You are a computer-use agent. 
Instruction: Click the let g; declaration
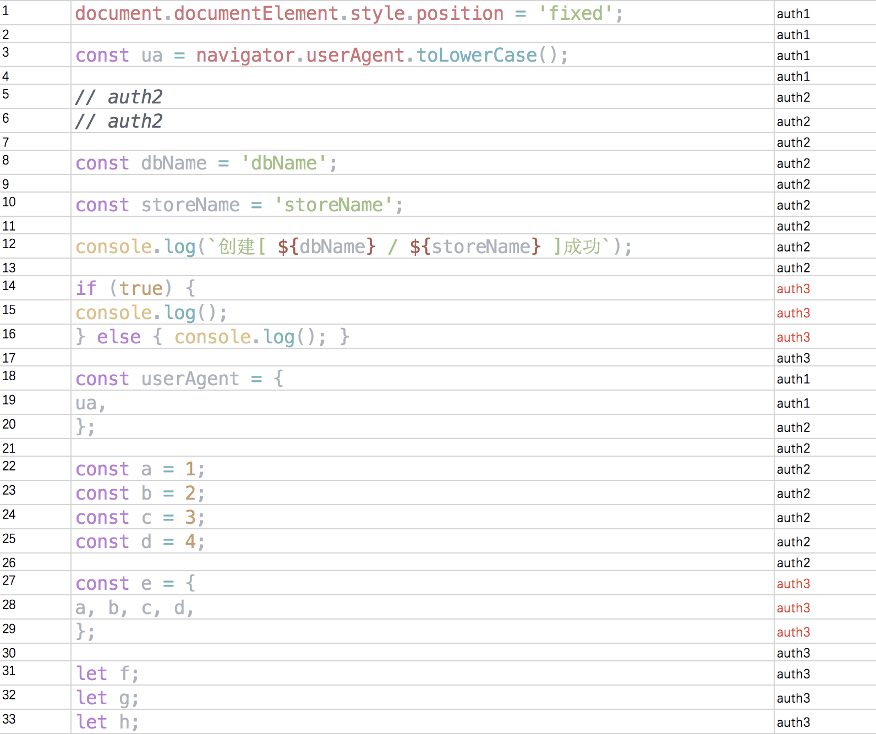(x=107, y=698)
